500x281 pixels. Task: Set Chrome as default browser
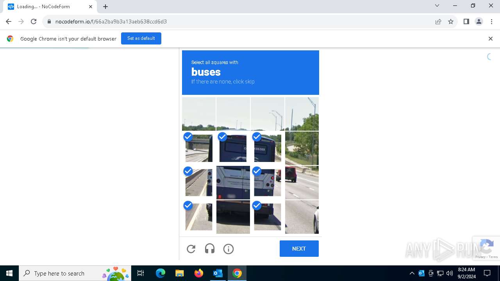[141, 38]
